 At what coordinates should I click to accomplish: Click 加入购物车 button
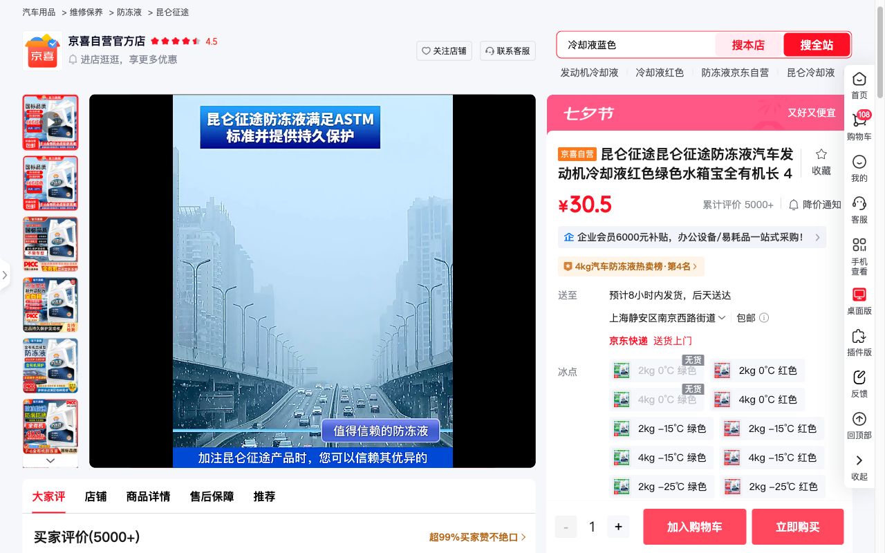click(695, 527)
